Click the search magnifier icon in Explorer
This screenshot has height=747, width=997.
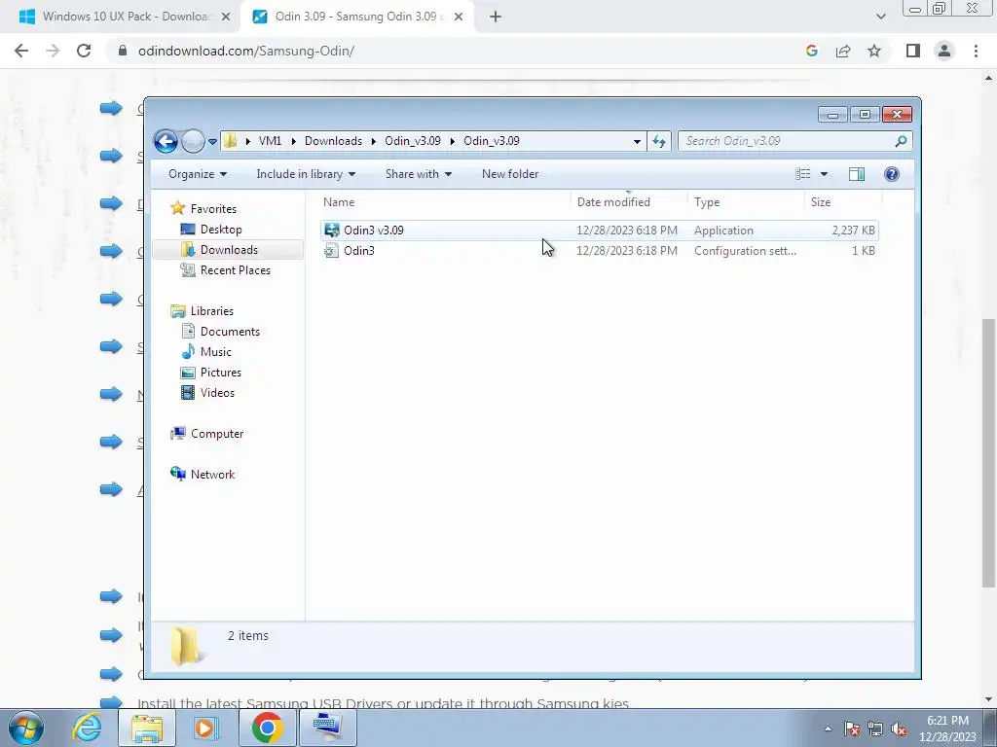(901, 141)
